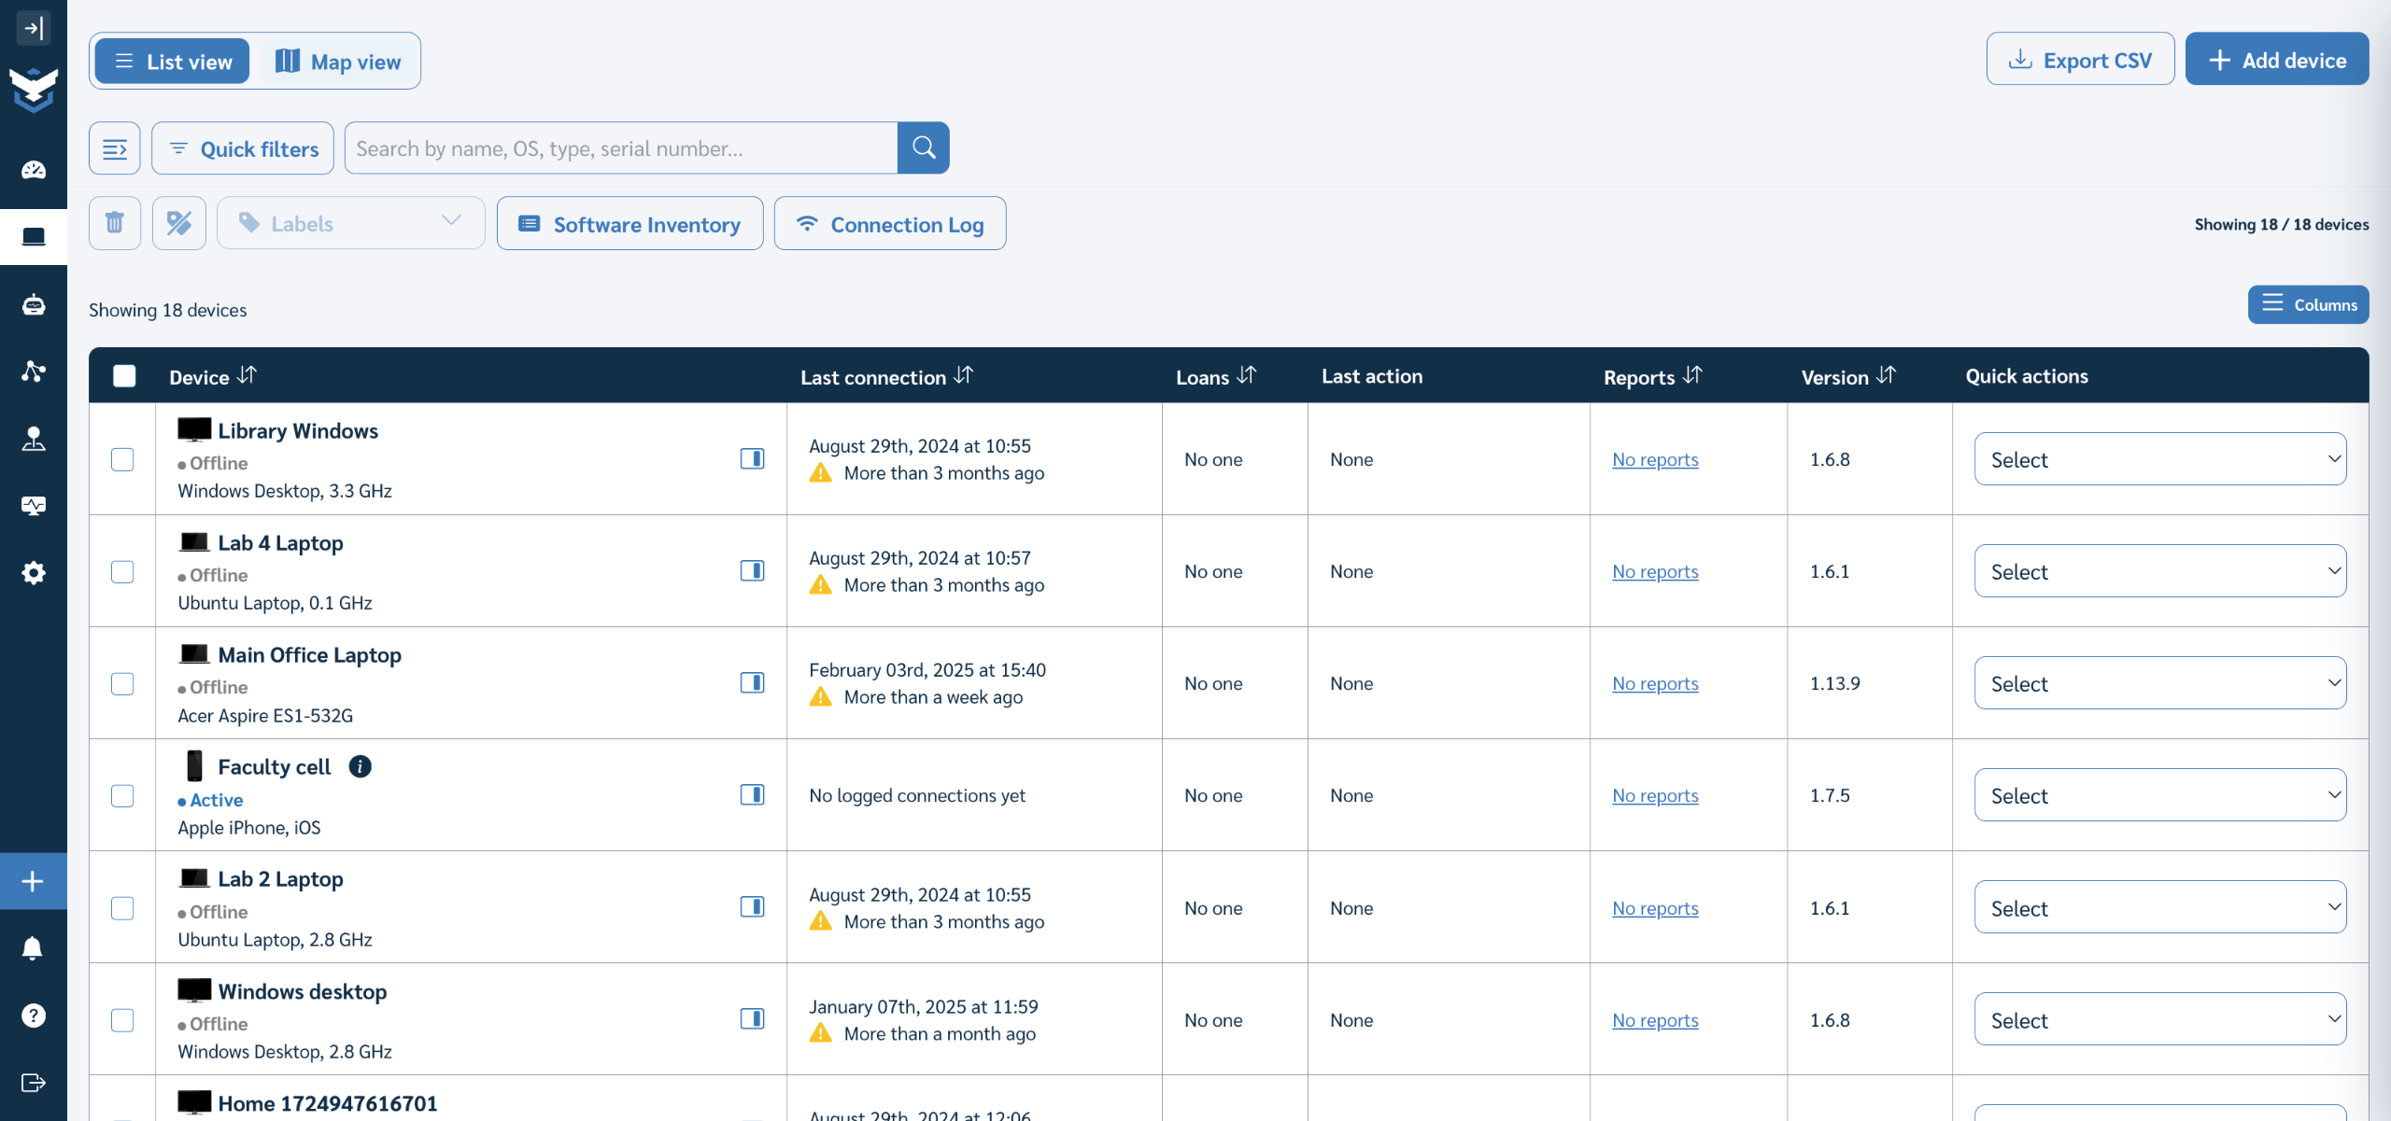
Task: Open side panel for Lab 4 Laptop
Action: coord(752,570)
